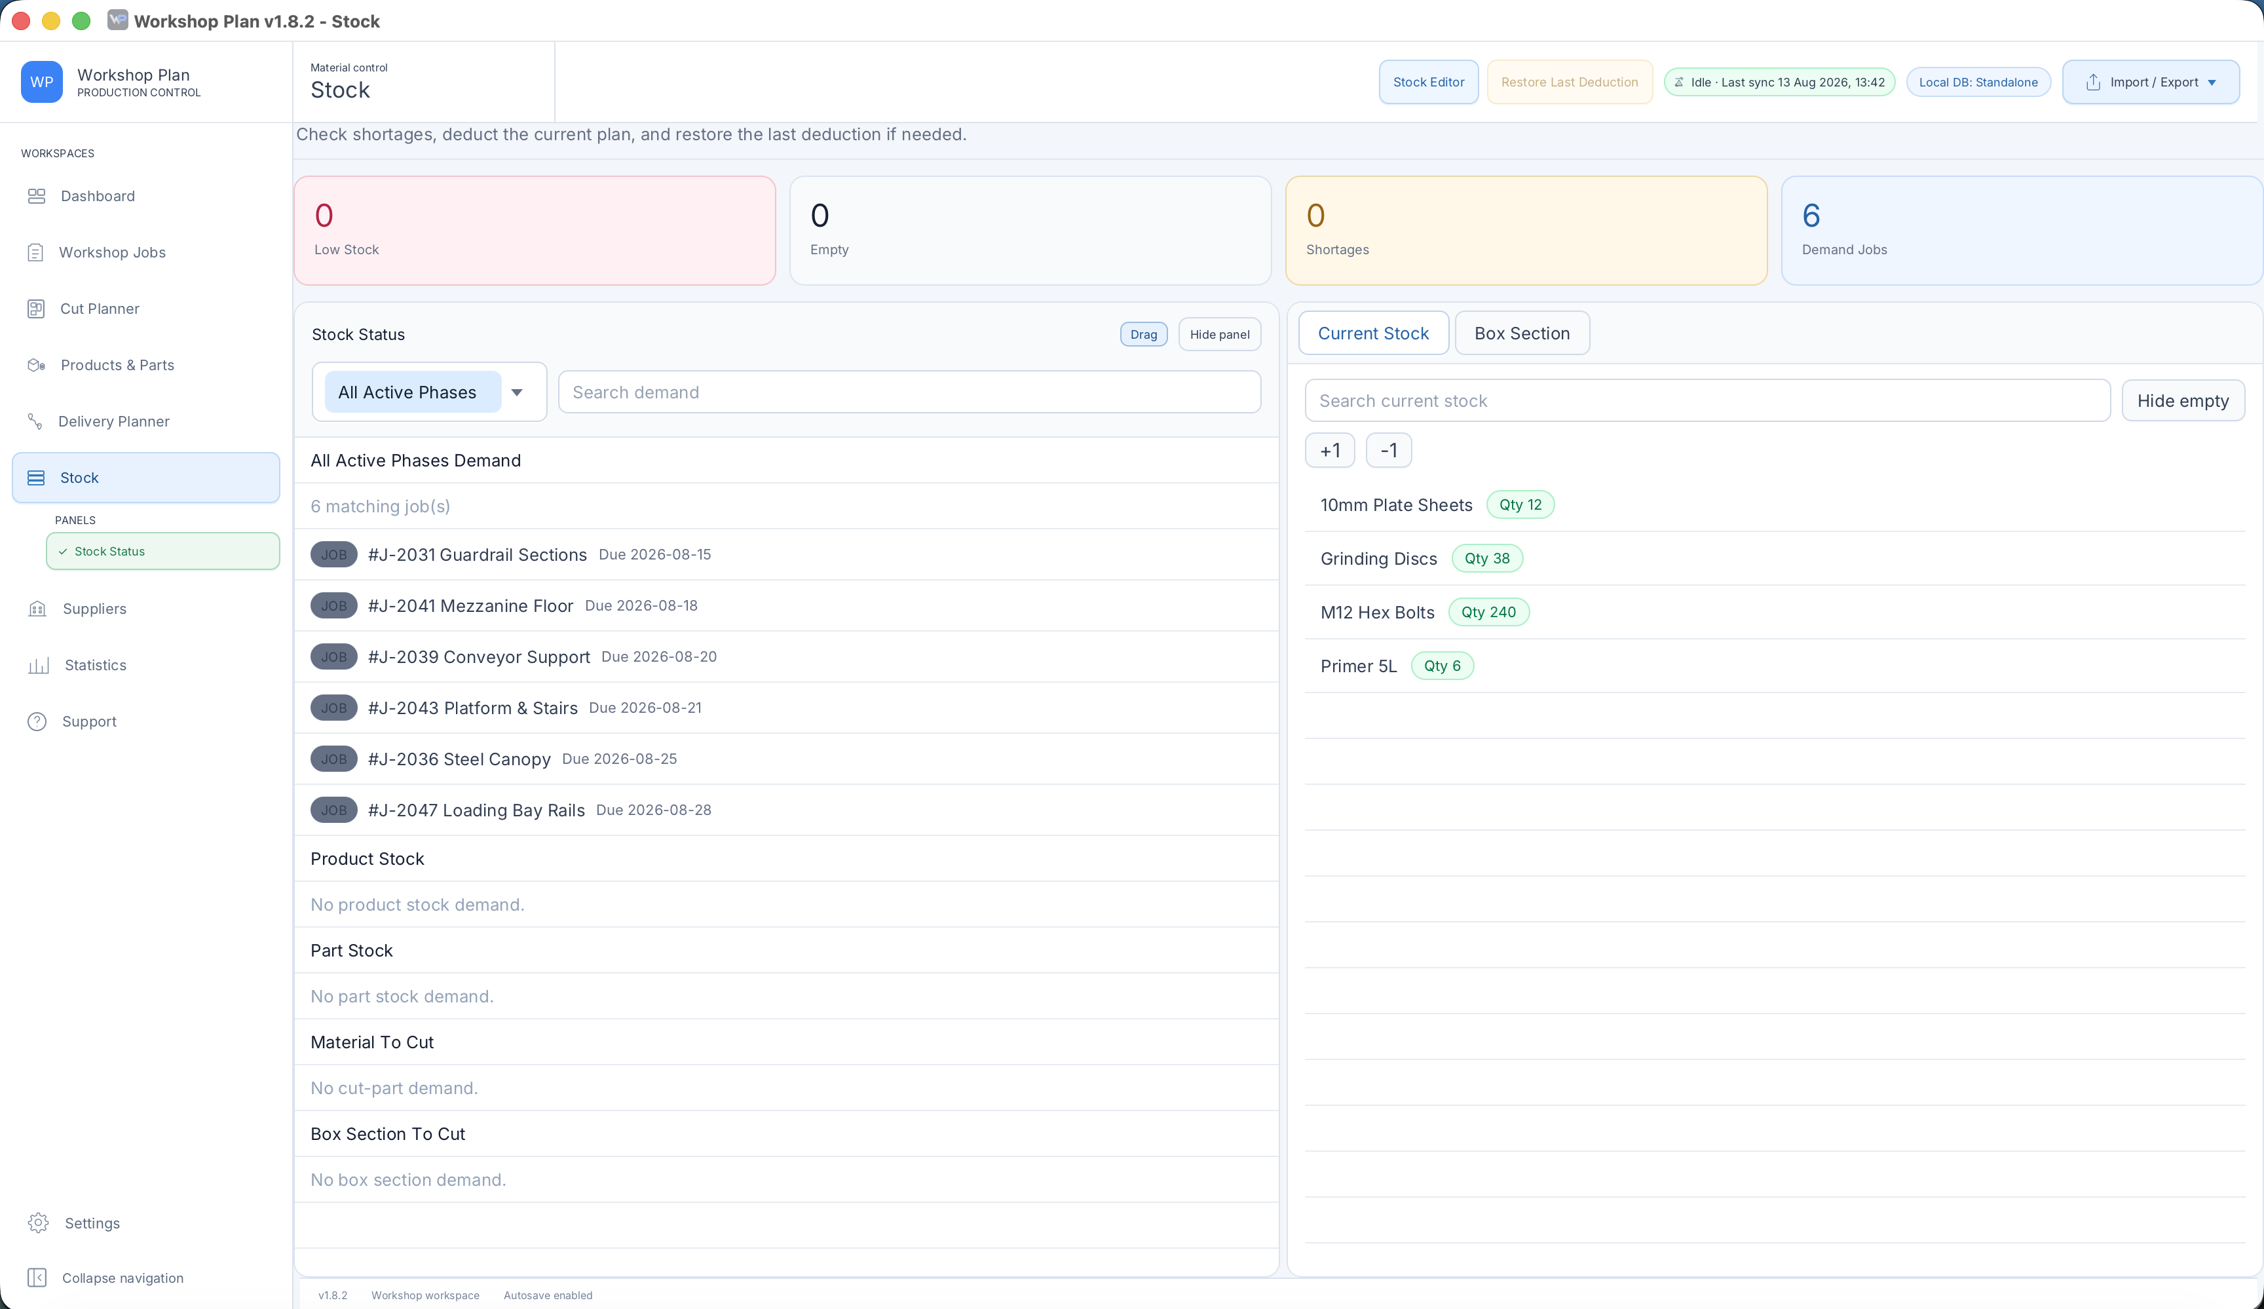The height and width of the screenshot is (1309, 2264).
Task: Click the idle sync status icon
Action: (1679, 82)
